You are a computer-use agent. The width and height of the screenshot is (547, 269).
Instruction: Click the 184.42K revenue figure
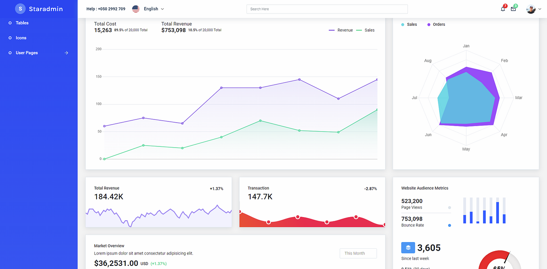tap(109, 197)
